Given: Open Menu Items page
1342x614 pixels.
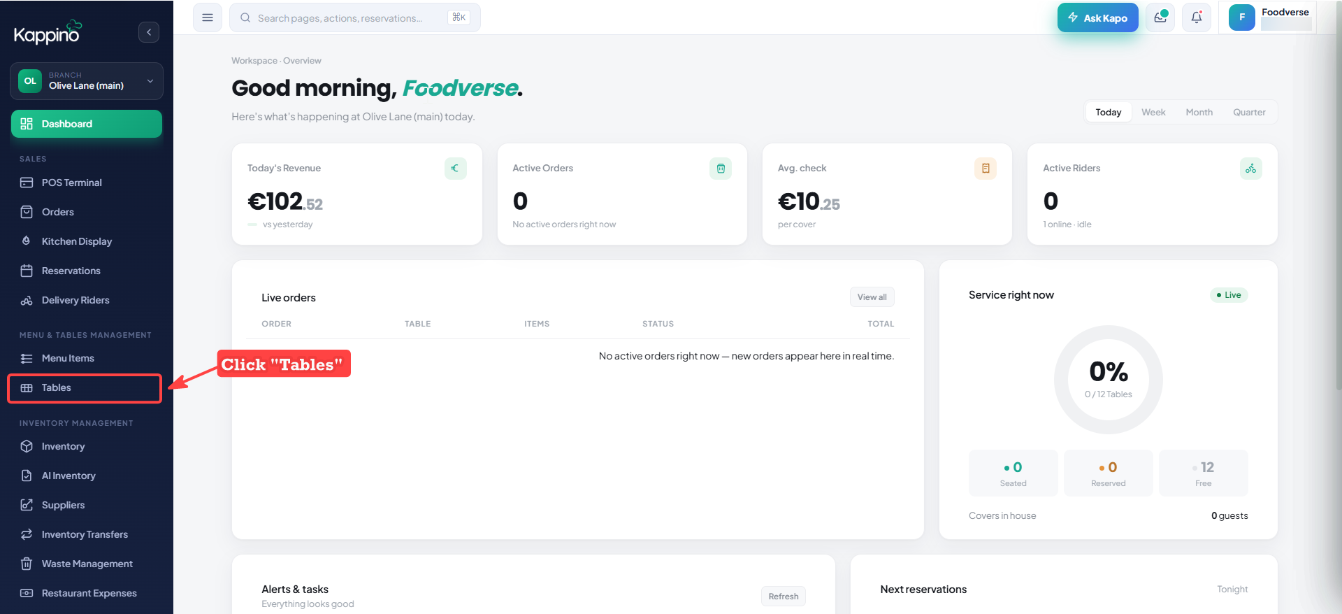Looking at the screenshot, I should (x=87, y=358).
